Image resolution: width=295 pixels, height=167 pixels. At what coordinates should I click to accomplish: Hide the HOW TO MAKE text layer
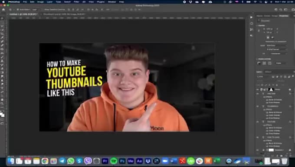[x=257, y=137]
